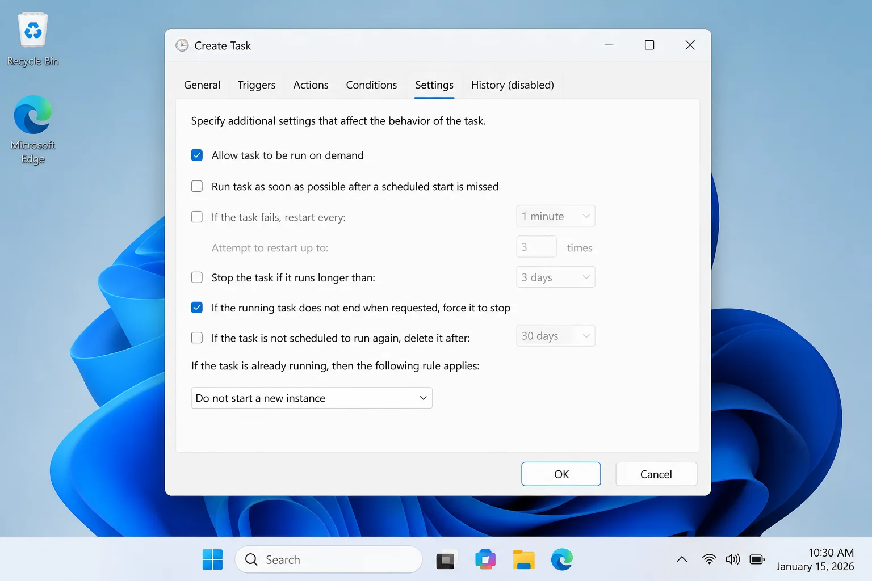Switch to the Conditions tab
Image resolution: width=872 pixels, height=581 pixels.
coord(371,85)
